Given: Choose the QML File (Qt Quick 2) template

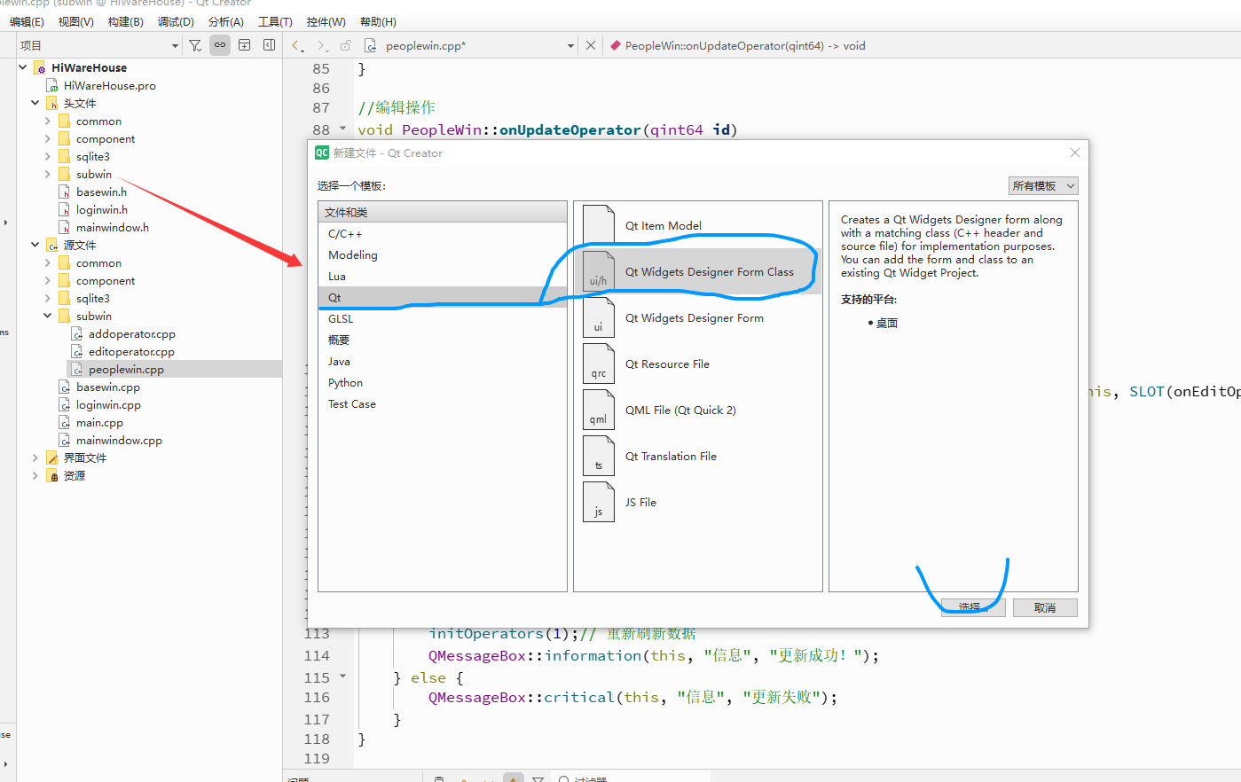Looking at the screenshot, I should coord(697,410).
